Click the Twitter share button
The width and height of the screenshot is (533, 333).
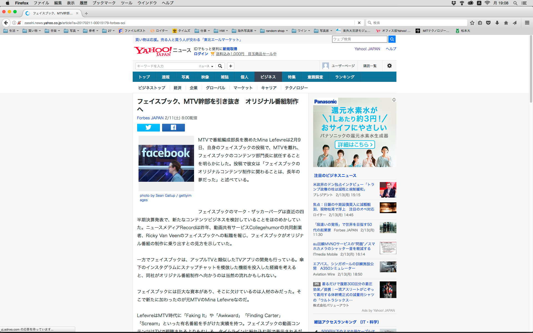click(x=148, y=128)
